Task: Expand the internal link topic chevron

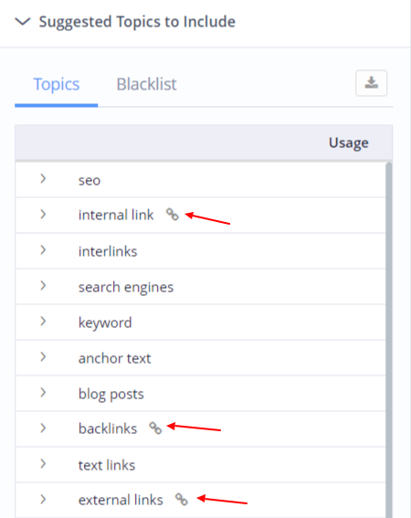Action: click(x=43, y=215)
